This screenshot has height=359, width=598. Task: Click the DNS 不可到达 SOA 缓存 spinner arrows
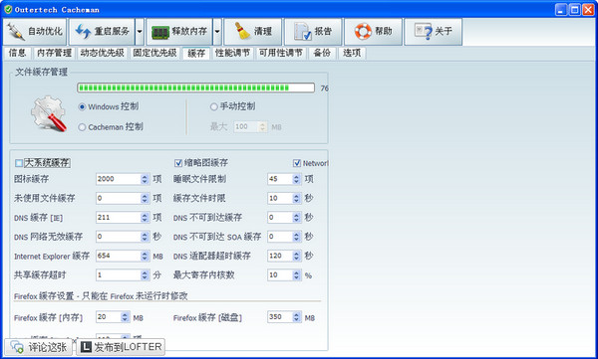pos(297,237)
